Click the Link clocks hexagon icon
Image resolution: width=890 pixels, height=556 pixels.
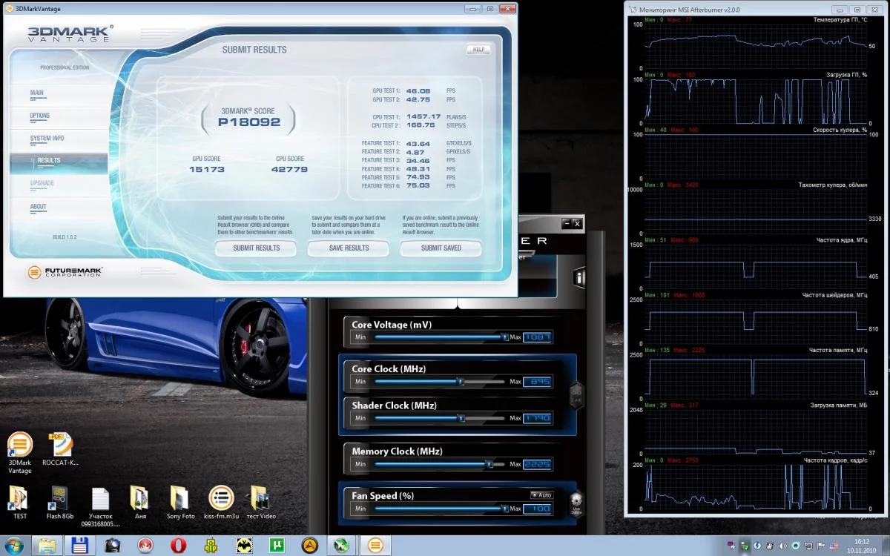click(576, 394)
